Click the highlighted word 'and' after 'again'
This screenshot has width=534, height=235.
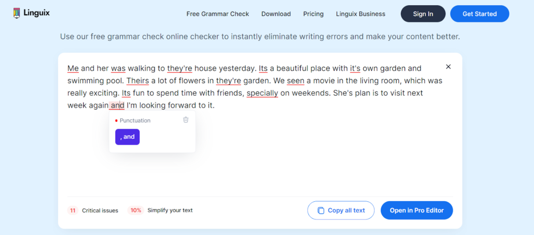tap(117, 106)
